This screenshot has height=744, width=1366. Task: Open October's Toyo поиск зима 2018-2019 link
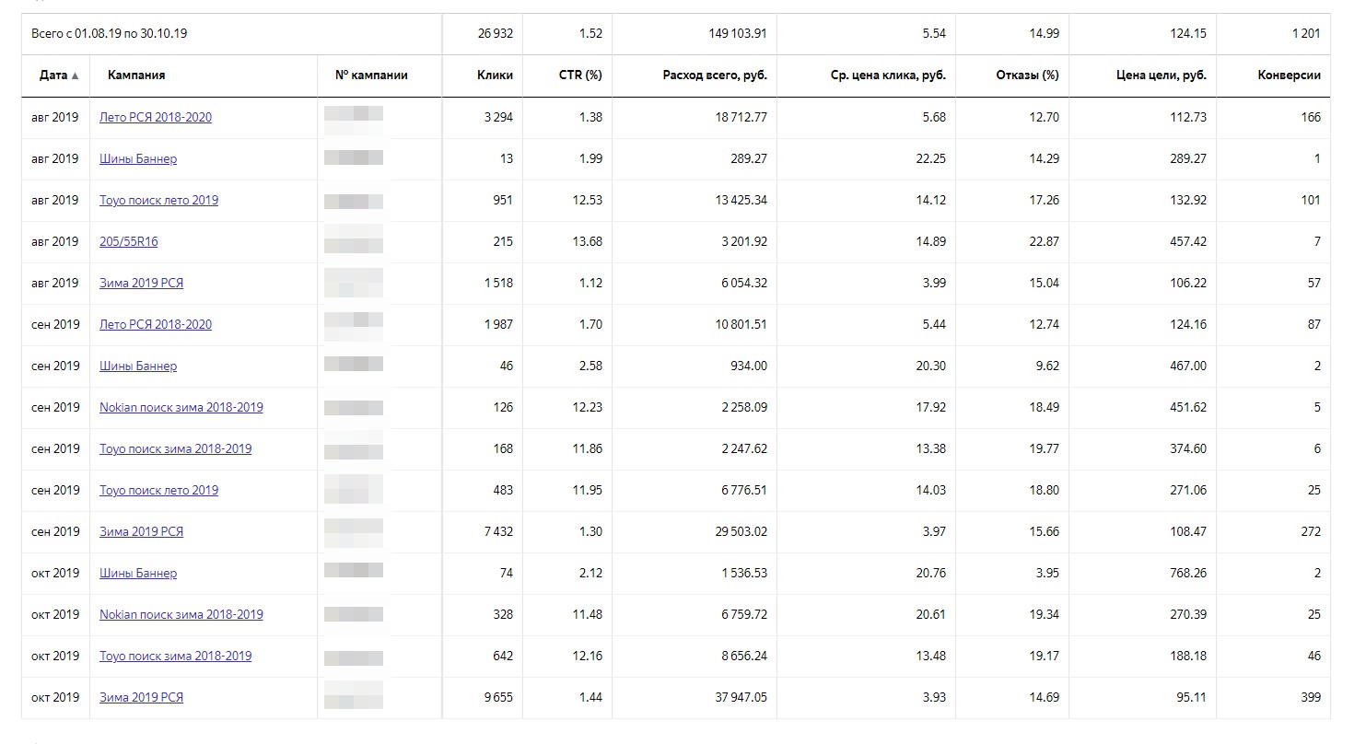click(175, 656)
